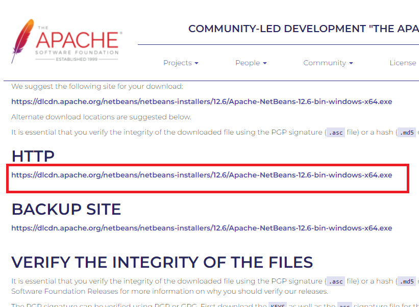Open the Community dropdown menu
This screenshot has height=307, width=419.
pos(328,63)
